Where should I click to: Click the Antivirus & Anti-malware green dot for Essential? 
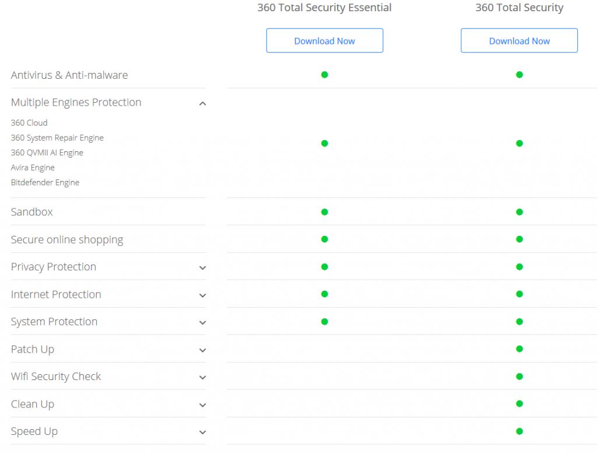324,75
